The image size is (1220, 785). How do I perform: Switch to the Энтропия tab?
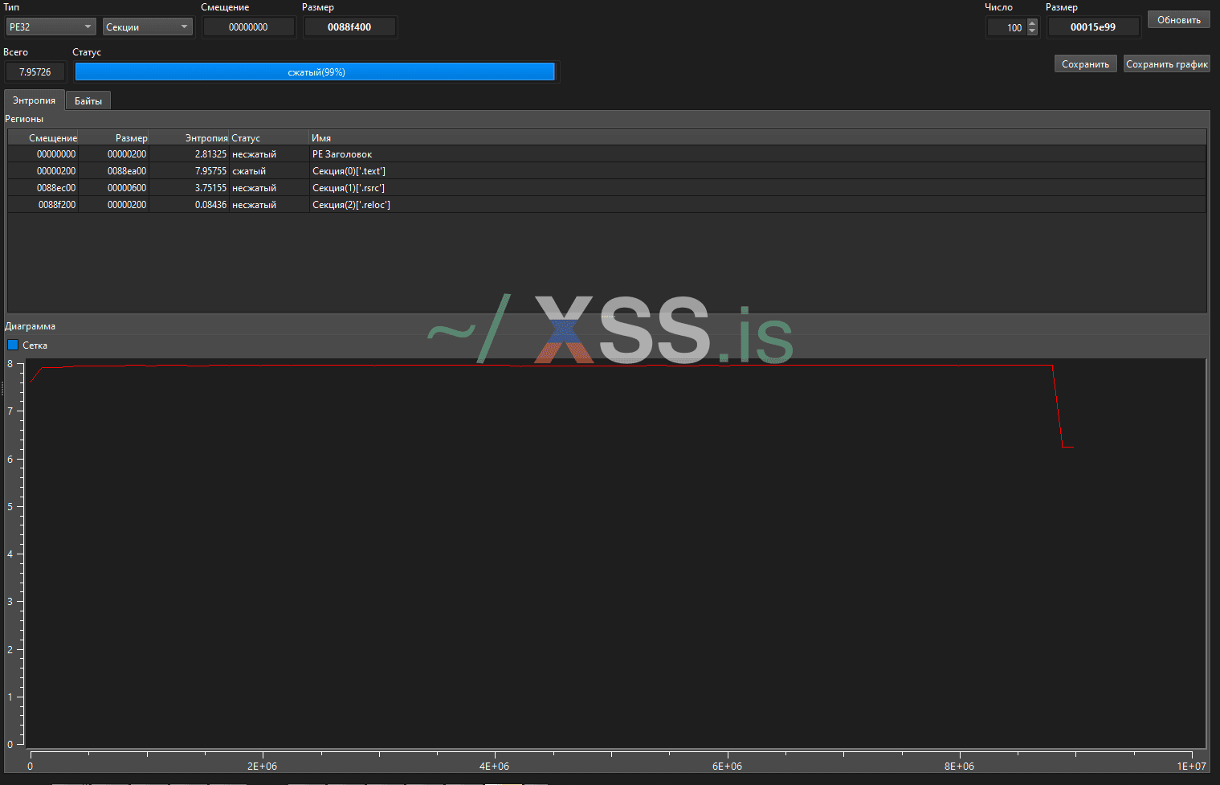pyautogui.click(x=34, y=100)
